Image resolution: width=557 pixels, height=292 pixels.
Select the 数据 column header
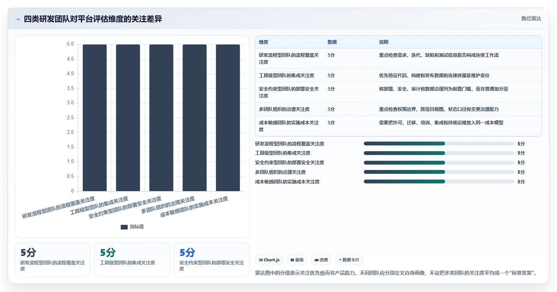pyautogui.click(x=332, y=42)
